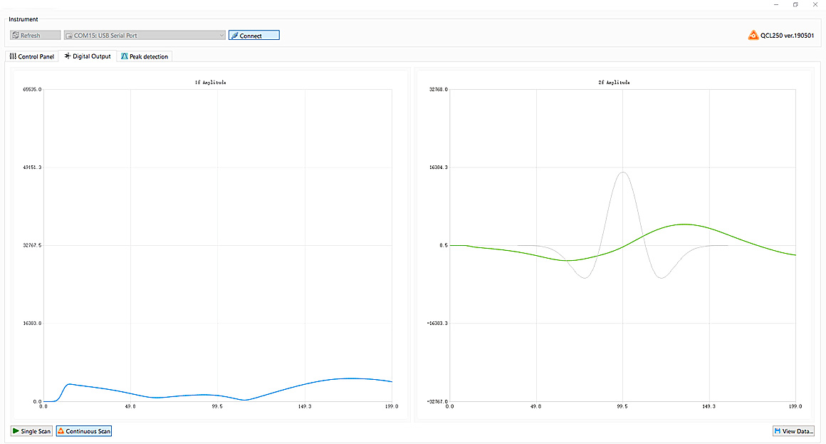Start Continuous Scan with the orange icon
Viewport: 826px width, 444px height.
[x=61, y=431]
